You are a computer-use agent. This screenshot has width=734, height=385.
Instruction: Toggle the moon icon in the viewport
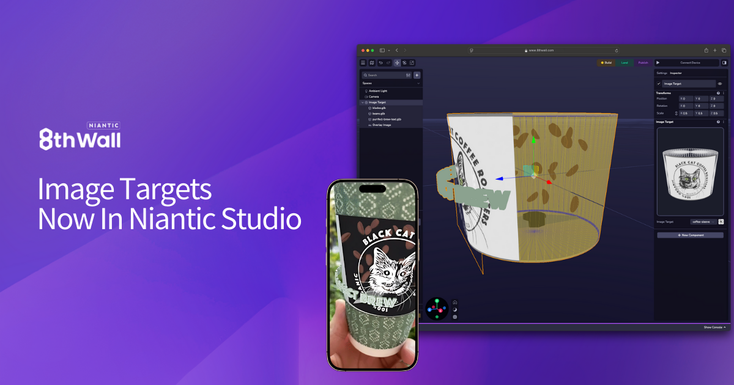pyautogui.click(x=455, y=310)
